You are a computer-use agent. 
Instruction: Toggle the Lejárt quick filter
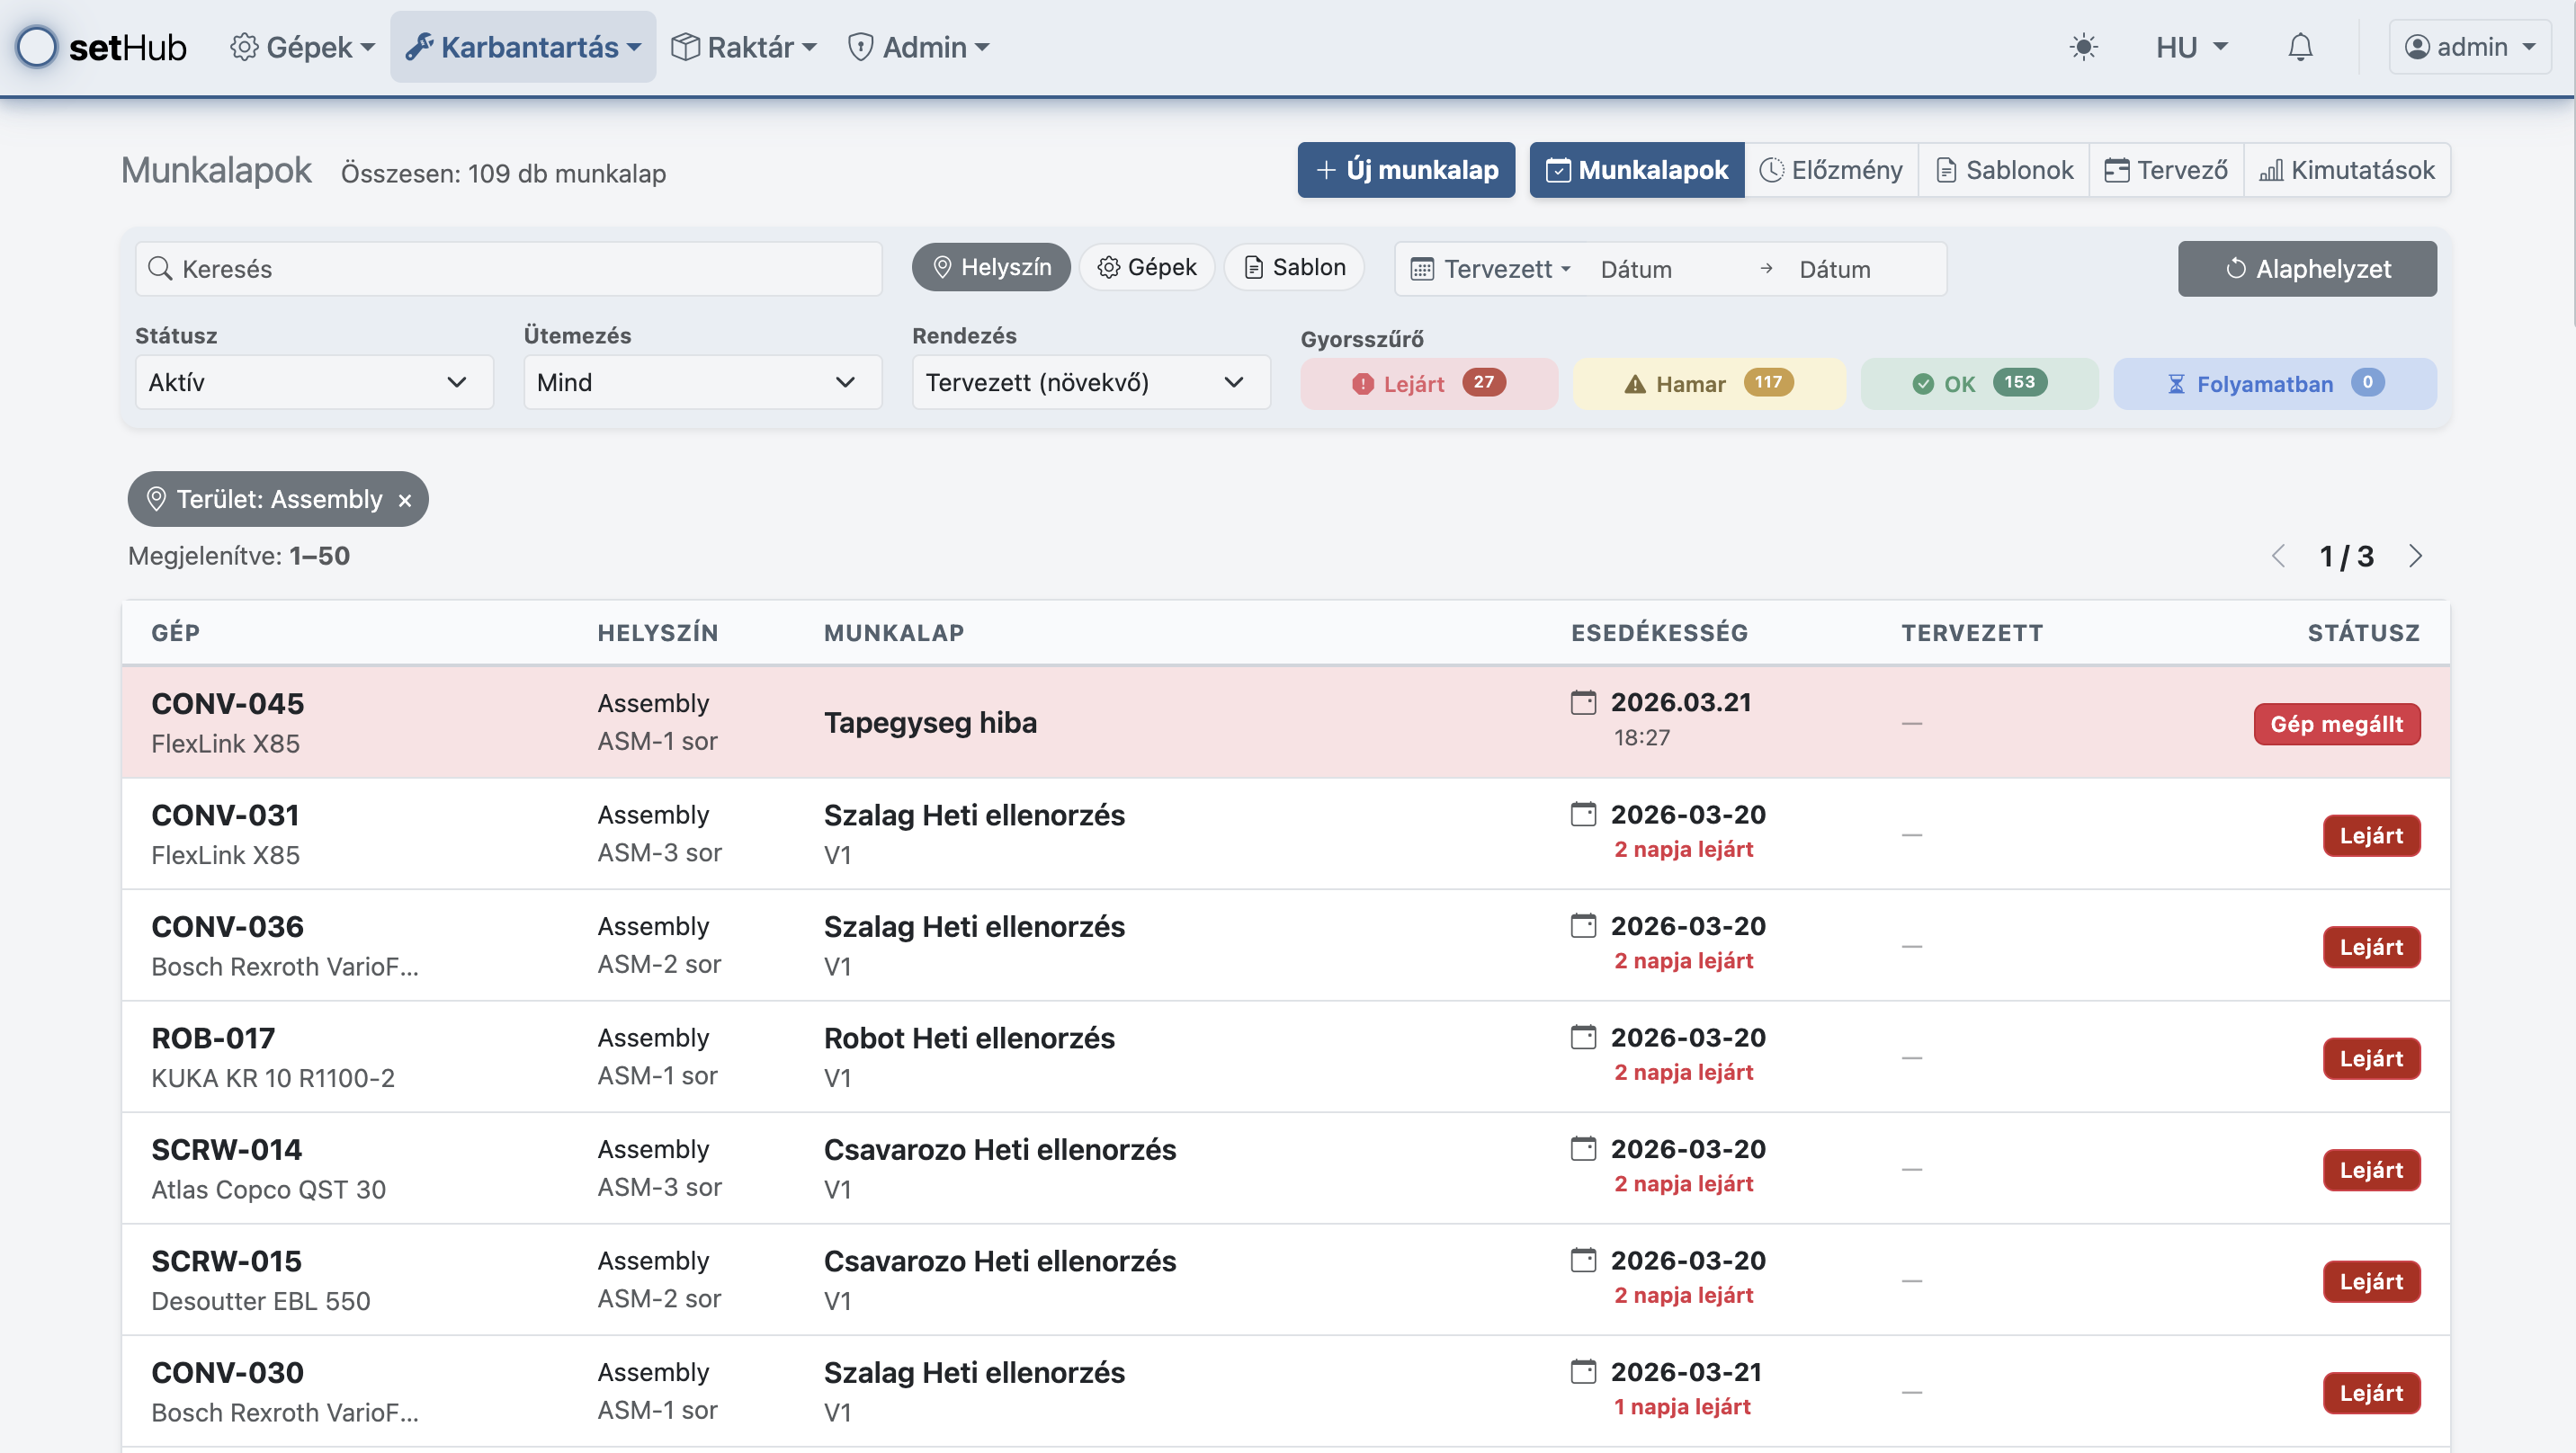coord(1428,384)
